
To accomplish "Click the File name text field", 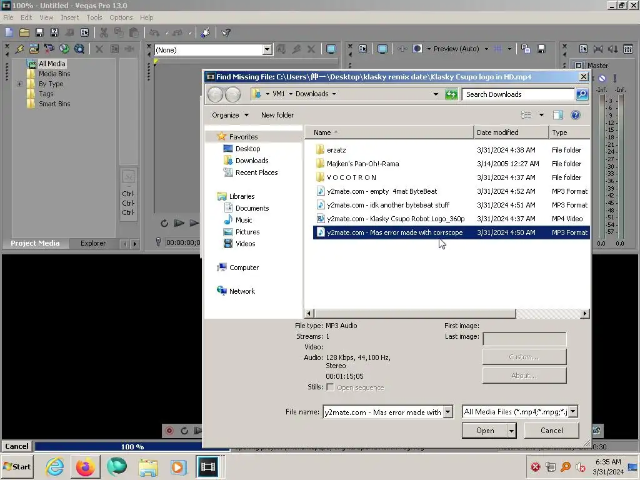I will click(383, 412).
